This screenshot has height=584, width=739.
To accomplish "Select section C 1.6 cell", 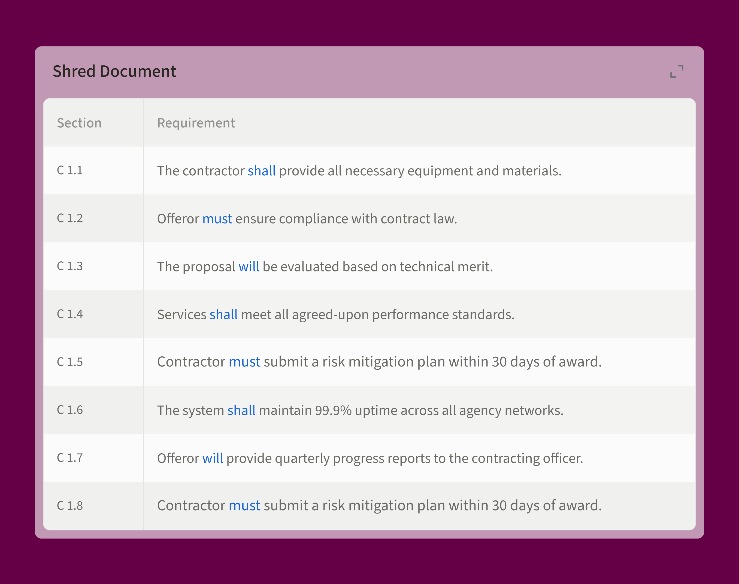I will pos(70,410).
